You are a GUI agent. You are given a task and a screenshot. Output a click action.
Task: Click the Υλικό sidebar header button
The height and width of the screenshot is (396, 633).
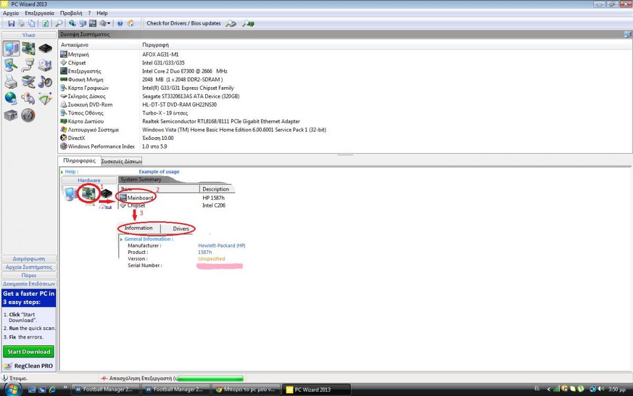pyautogui.click(x=29, y=35)
